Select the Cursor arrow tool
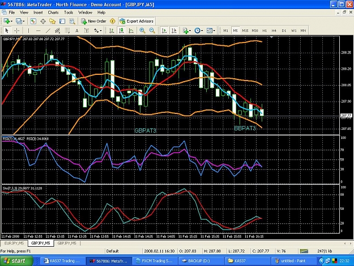The height and width of the screenshot is (266, 354). point(7,30)
